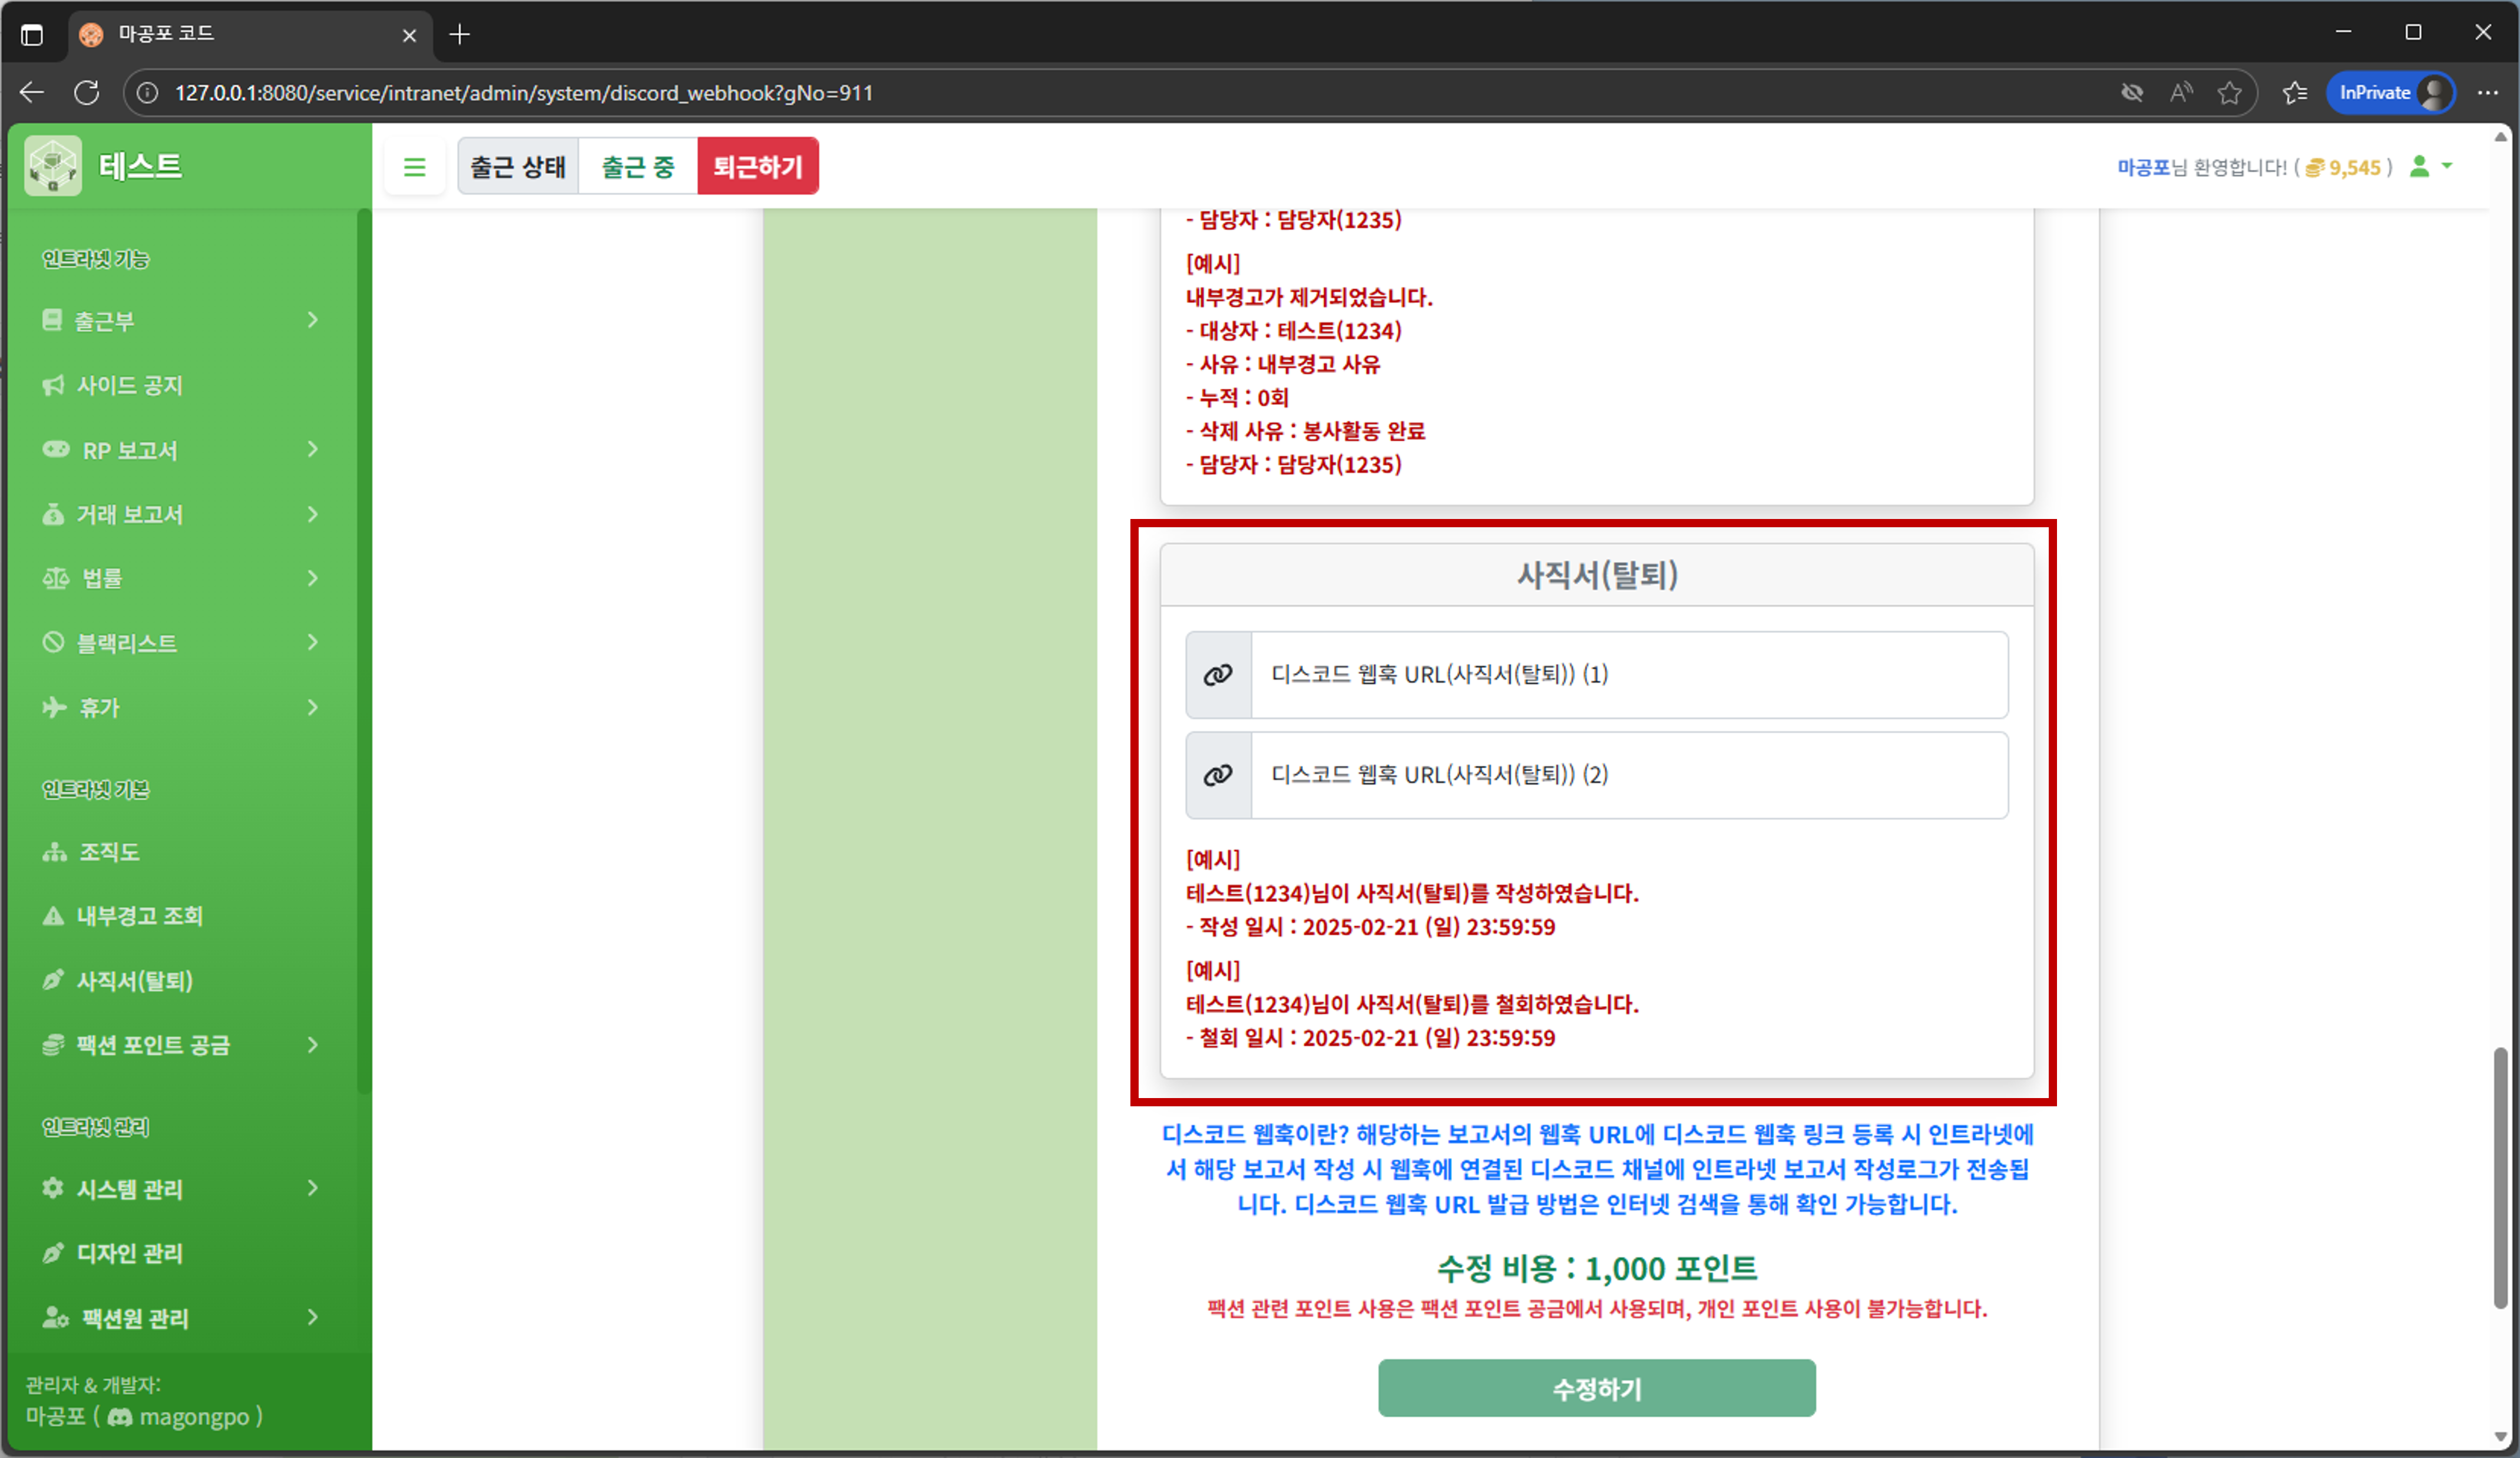Click the 조직도 organization chart icon
This screenshot has height=1458, width=2520.
pyautogui.click(x=54, y=851)
